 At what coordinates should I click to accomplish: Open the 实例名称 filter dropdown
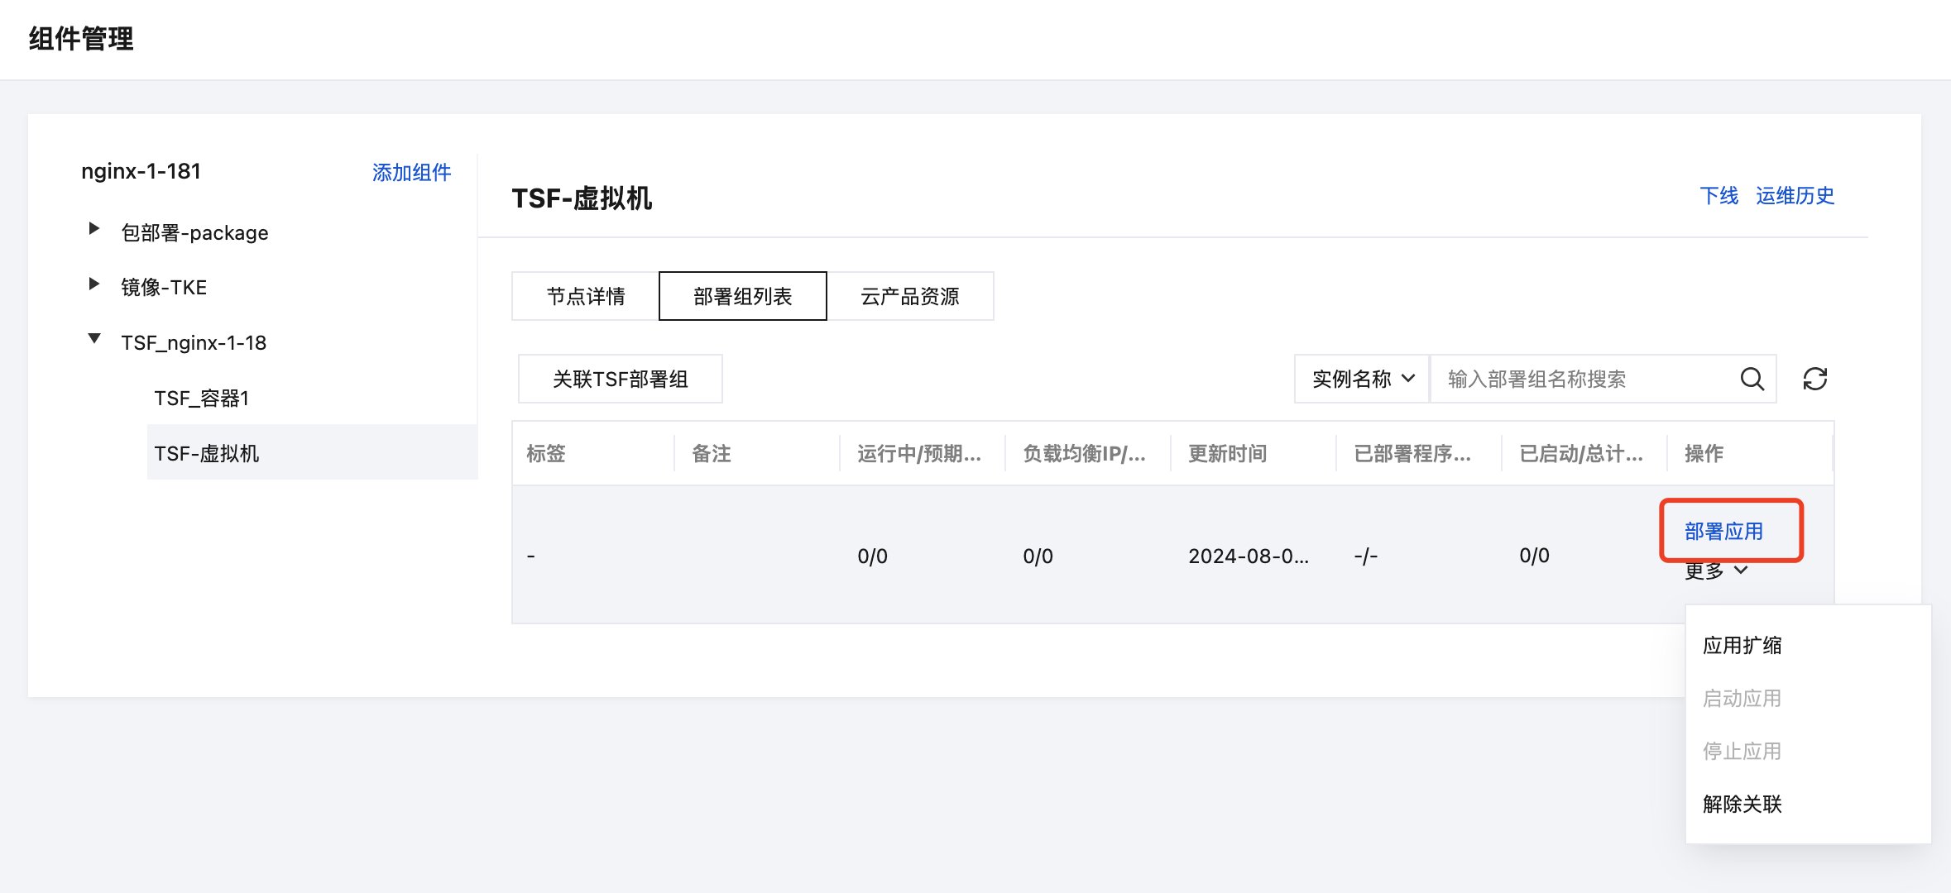click(x=1362, y=379)
